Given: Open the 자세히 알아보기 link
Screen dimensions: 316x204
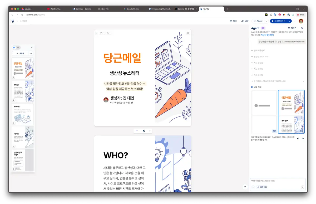Looking at the screenshot, I should pyautogui.click(x=267, y=35).
